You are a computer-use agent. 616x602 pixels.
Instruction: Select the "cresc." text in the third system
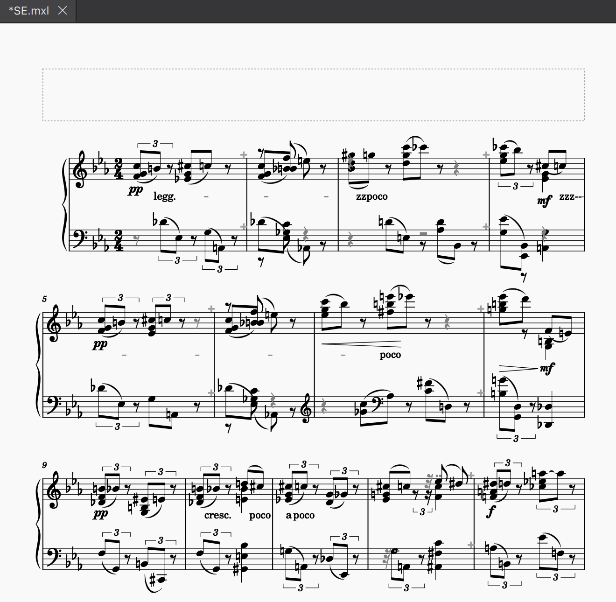217,515
